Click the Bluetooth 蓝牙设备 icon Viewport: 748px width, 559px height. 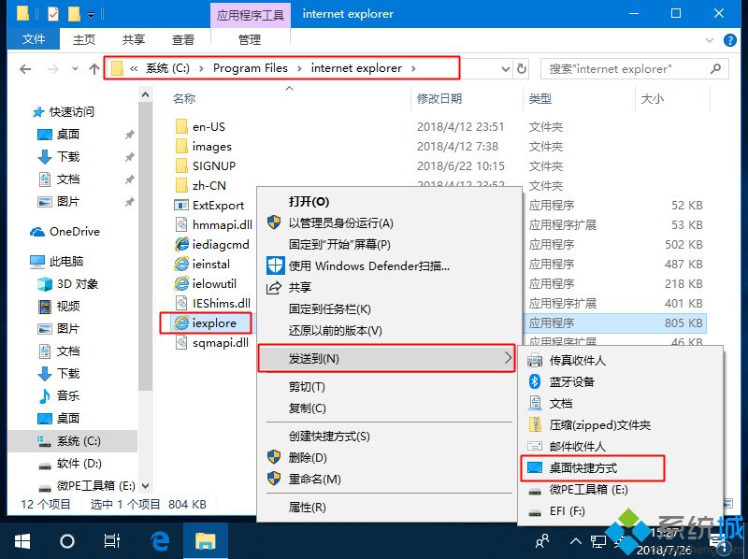click(x=535, y=381)
